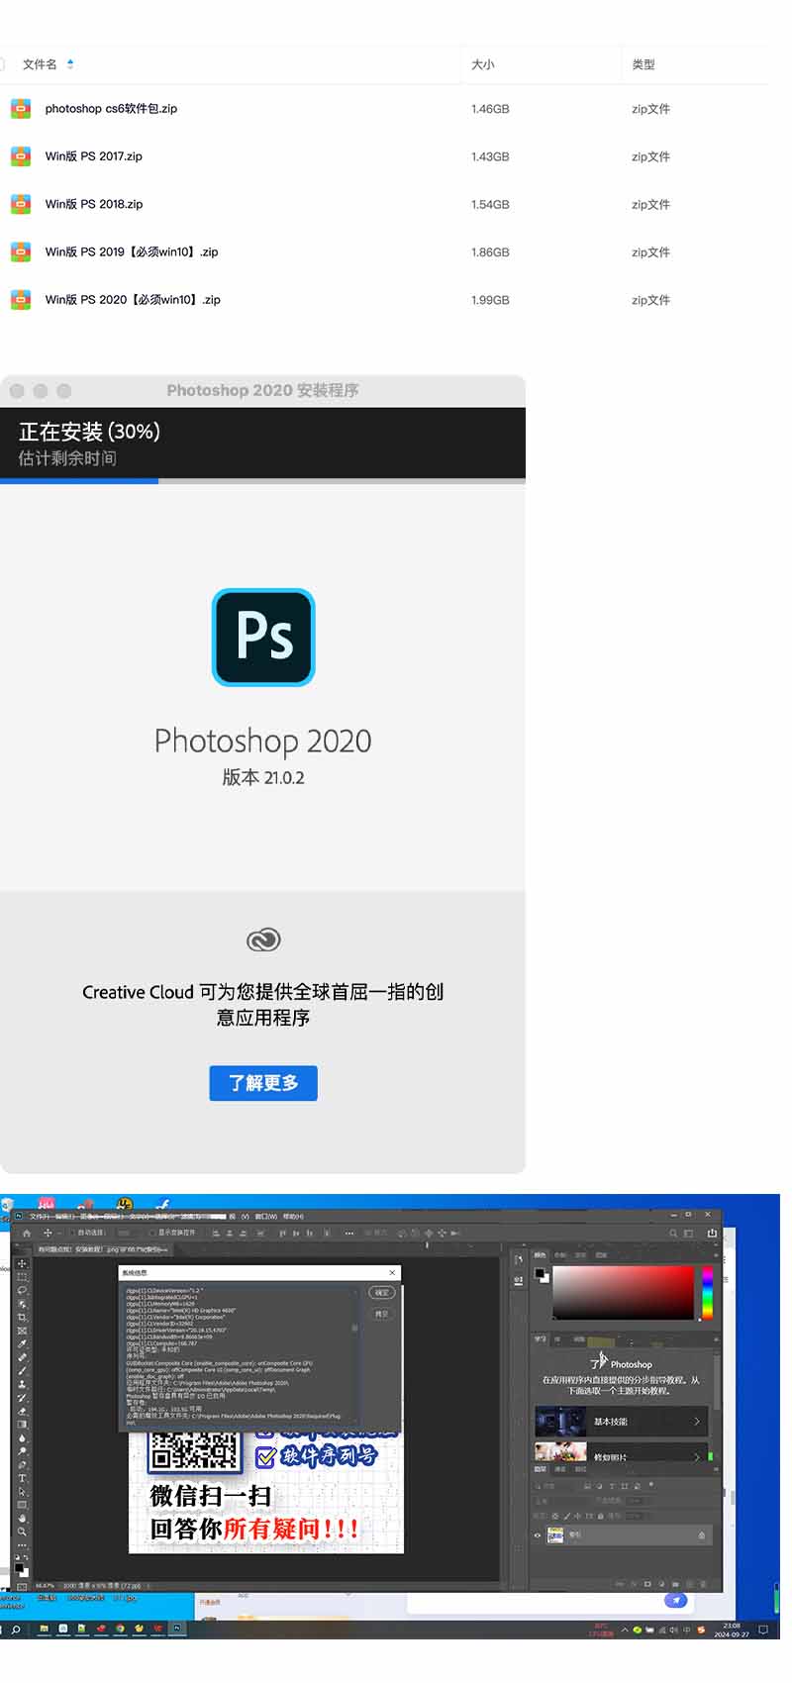Click the layer thumbnail in Layers panel
The height and width of the screenshot is (1683, 792).
tap(555, 1534)
